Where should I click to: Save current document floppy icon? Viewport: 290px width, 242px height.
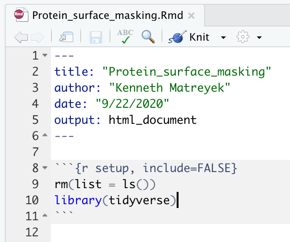[95, 37]
